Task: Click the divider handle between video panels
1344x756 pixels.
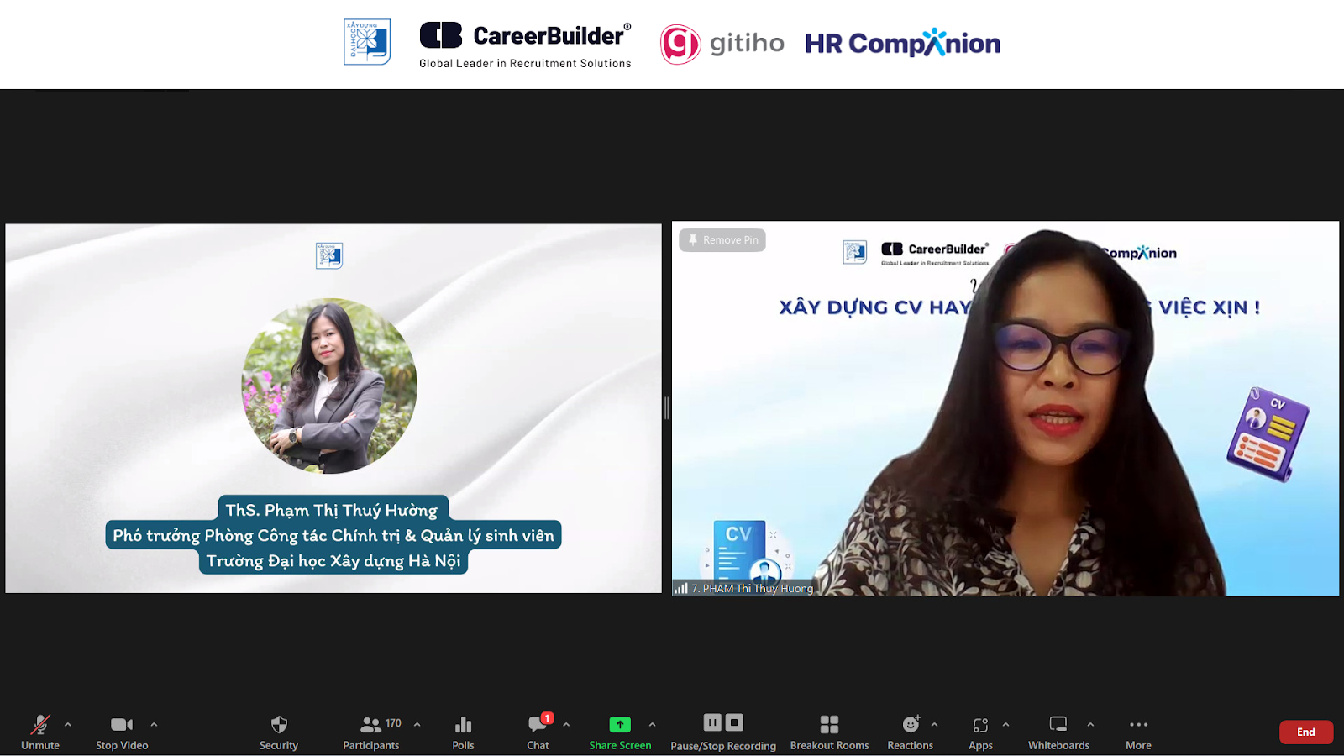Action: coord(667,408)
